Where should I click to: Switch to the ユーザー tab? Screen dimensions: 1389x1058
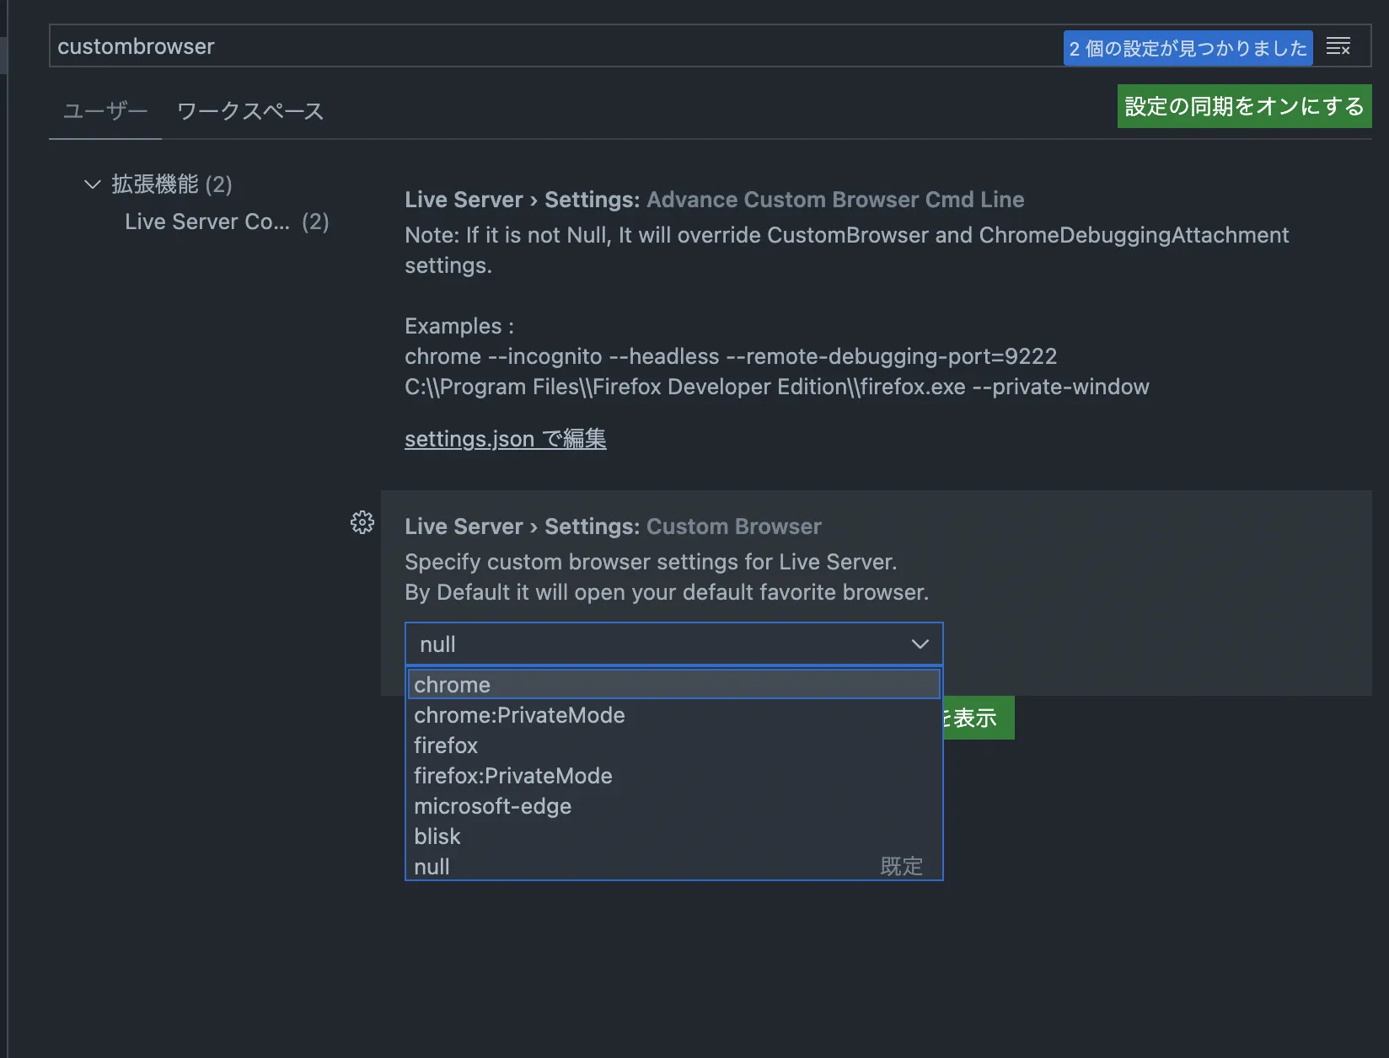coord(105,111)
